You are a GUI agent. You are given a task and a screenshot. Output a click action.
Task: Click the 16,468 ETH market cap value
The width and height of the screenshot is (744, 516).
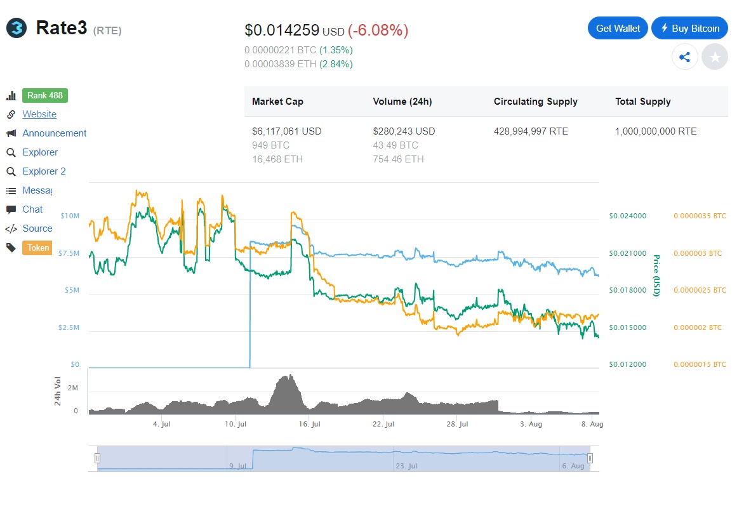(277, 159)
